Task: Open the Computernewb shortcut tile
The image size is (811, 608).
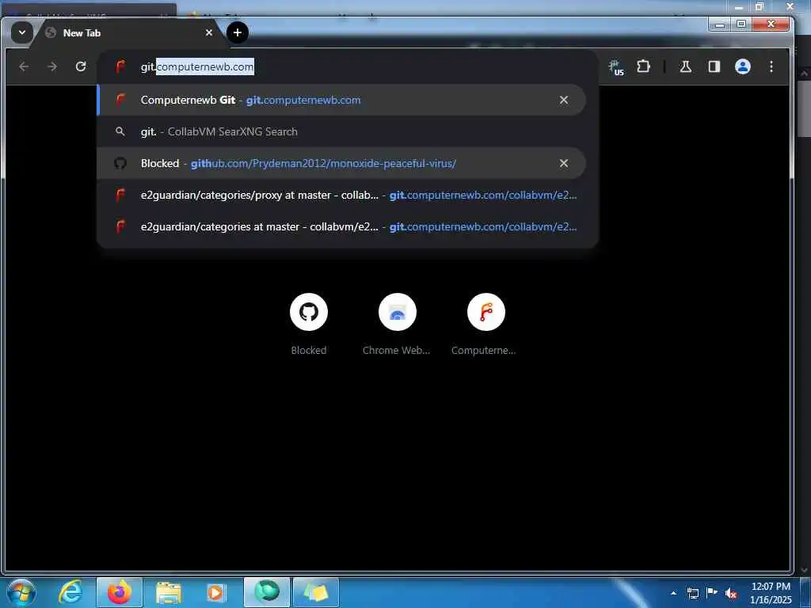Action: [485, 324]
